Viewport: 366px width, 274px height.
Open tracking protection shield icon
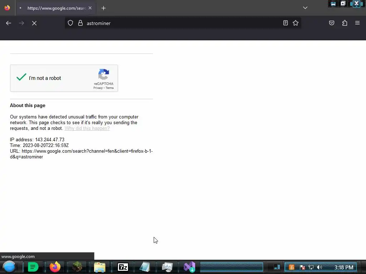click(70, 23)
